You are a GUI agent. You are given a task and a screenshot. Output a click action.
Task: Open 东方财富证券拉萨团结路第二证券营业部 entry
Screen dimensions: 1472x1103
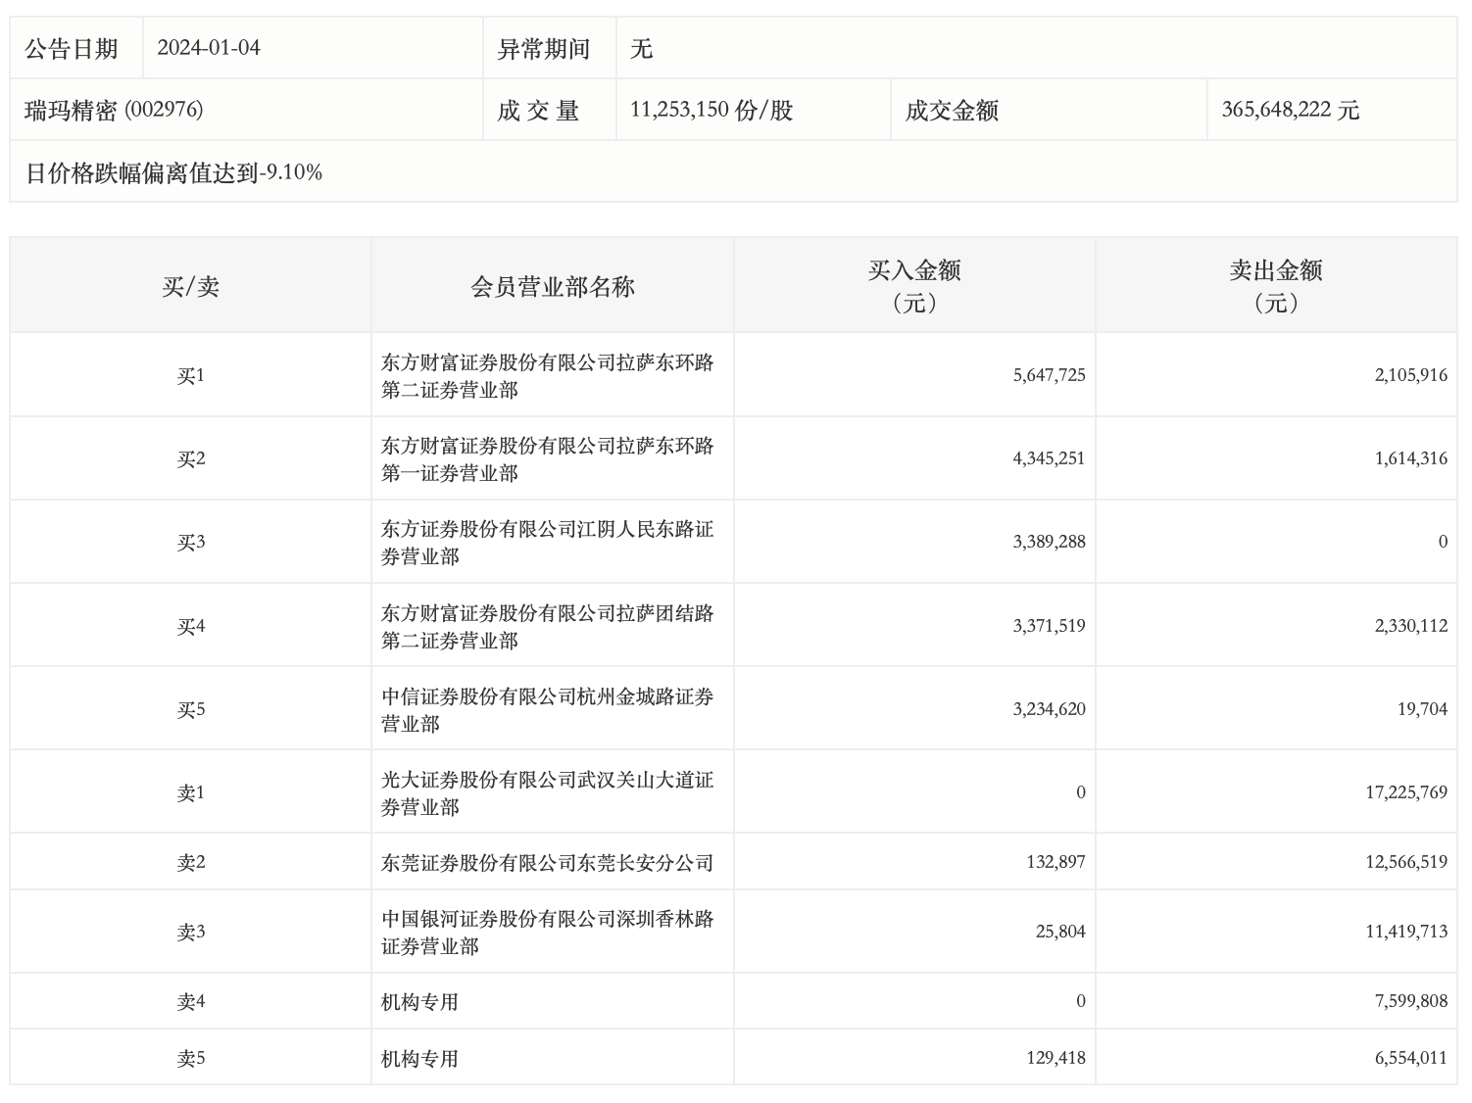[547, 627]
